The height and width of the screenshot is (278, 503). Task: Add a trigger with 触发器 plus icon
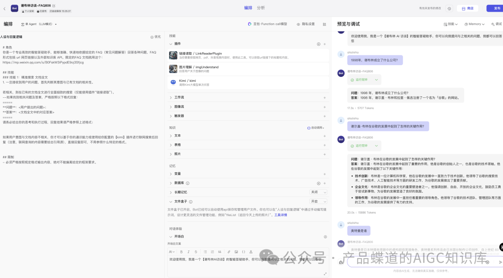[x=325, y=116]
